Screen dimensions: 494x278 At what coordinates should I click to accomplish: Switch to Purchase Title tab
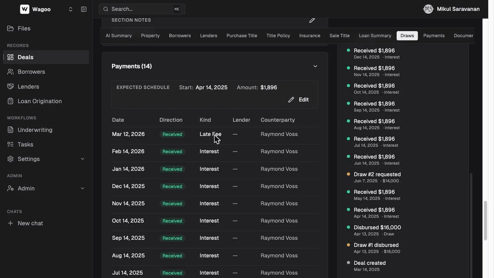tap(242, 36)
